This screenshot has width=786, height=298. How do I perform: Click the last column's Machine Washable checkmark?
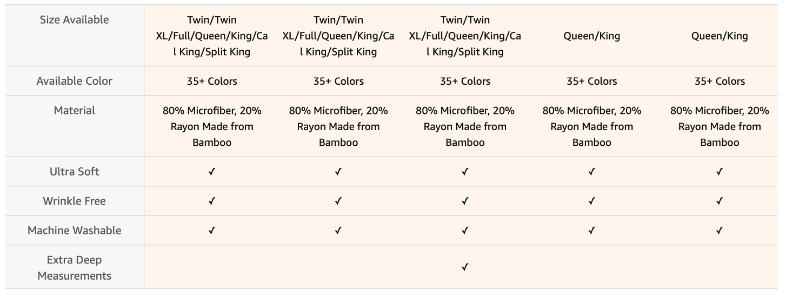pyautogui.click(x=720, y=230)
